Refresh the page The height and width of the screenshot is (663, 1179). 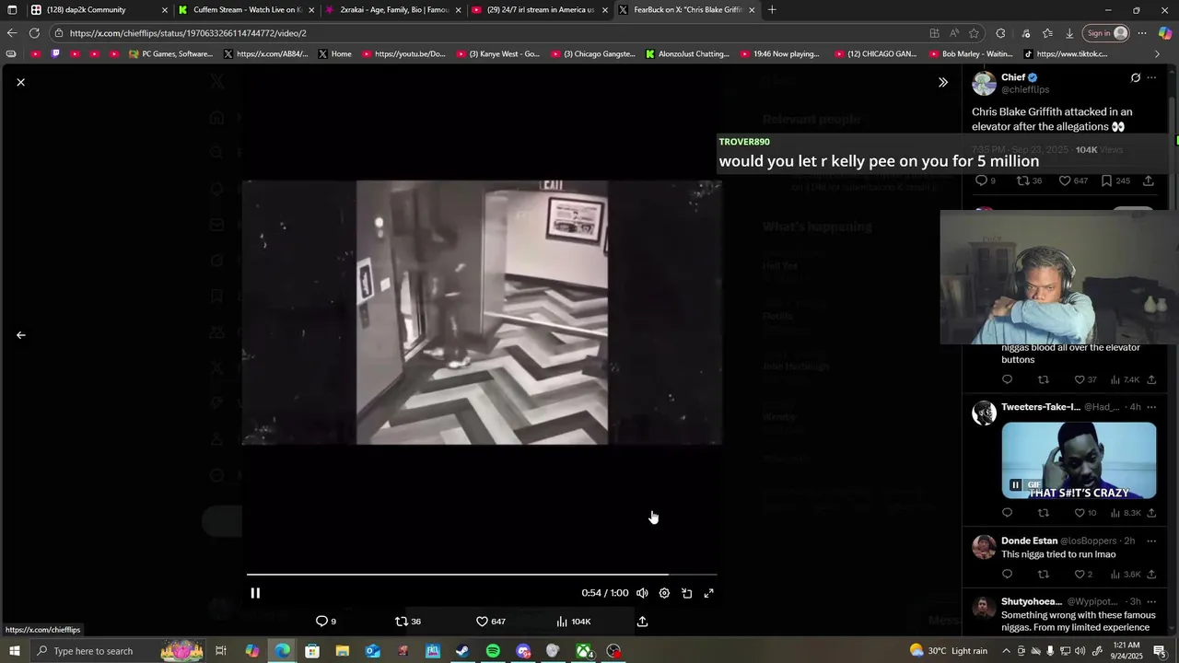tap(34, 33)
